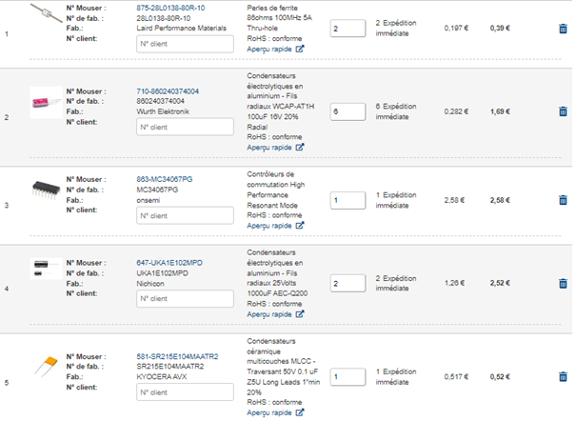The height and width of the screenshot is (421, 576).
Task: Remove the Wurth Elektronik capacitor from cart
Action: [x=562, y=111]
